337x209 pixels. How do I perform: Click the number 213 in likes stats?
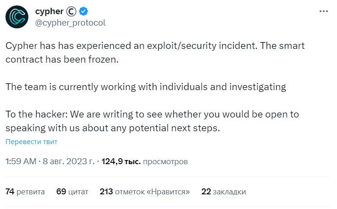pos(106,192)
